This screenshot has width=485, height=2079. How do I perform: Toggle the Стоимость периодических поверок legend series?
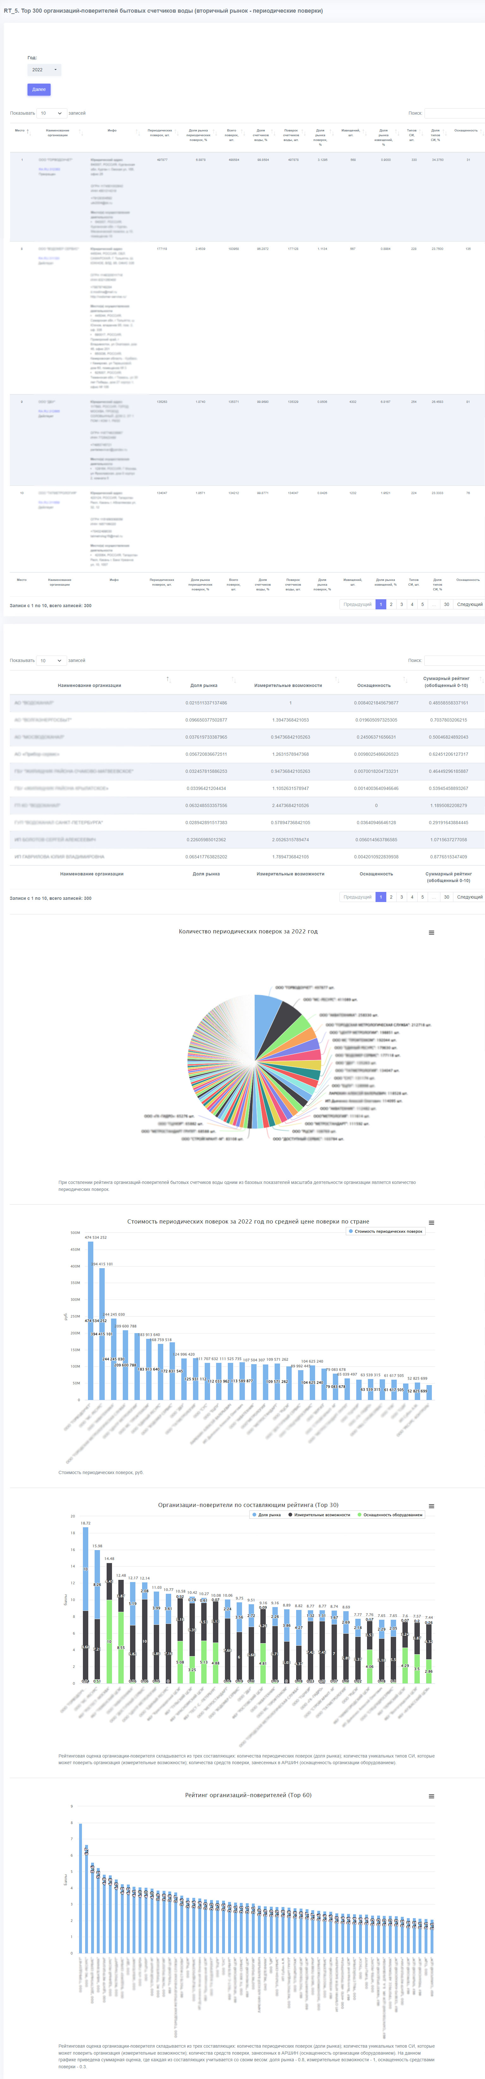pyautogui.click(x=385, y=1231)
